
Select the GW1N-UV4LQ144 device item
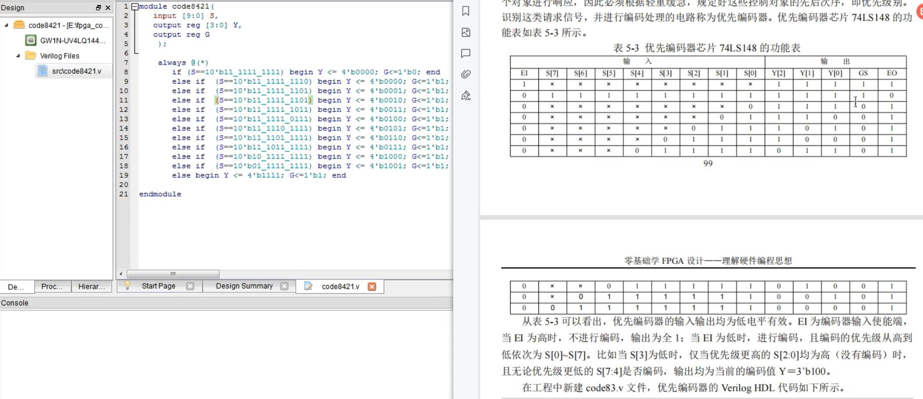73,41
